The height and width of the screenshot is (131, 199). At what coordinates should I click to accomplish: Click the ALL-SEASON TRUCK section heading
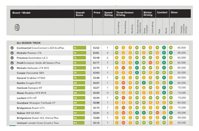tap(28, 43)
